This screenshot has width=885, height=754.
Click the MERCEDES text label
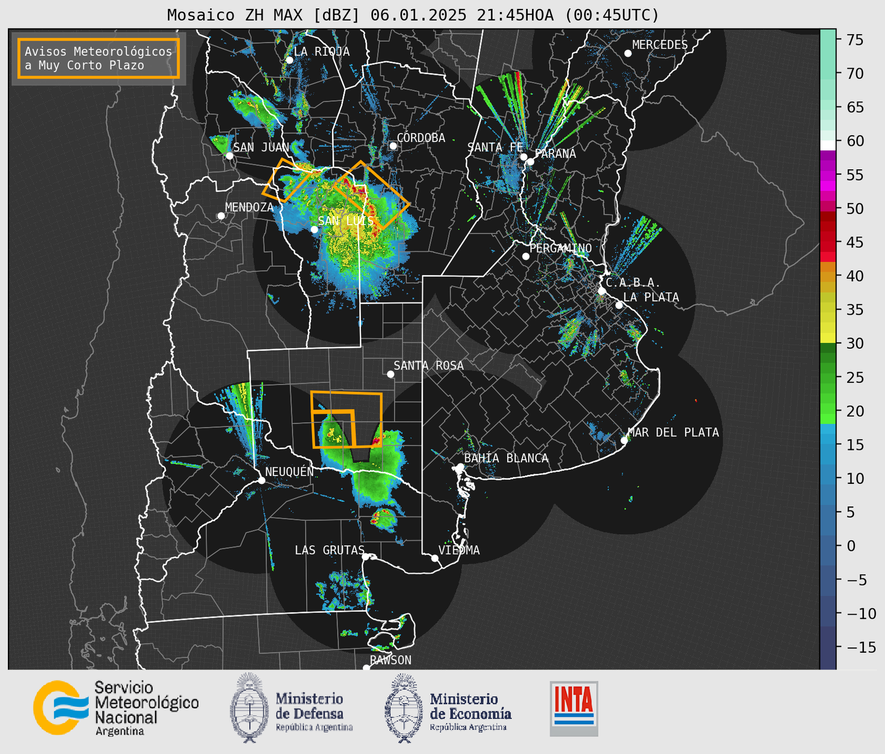660,45
